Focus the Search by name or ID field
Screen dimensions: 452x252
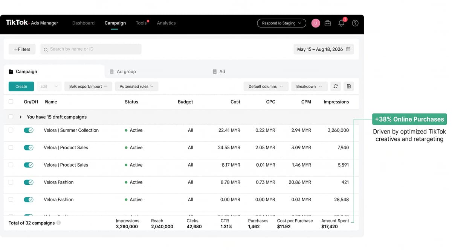[x=91, y=49]
